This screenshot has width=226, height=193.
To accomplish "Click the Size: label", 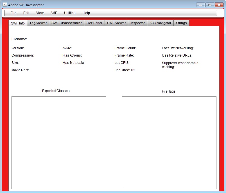I will point(15,63).
